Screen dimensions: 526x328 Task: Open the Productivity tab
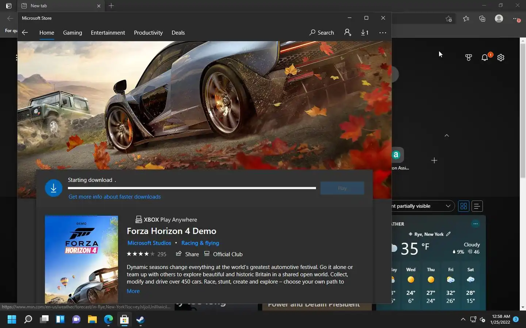point(148,32)
